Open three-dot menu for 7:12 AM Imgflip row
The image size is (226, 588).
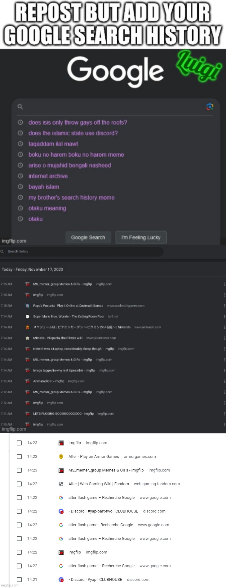click(224, 403)
